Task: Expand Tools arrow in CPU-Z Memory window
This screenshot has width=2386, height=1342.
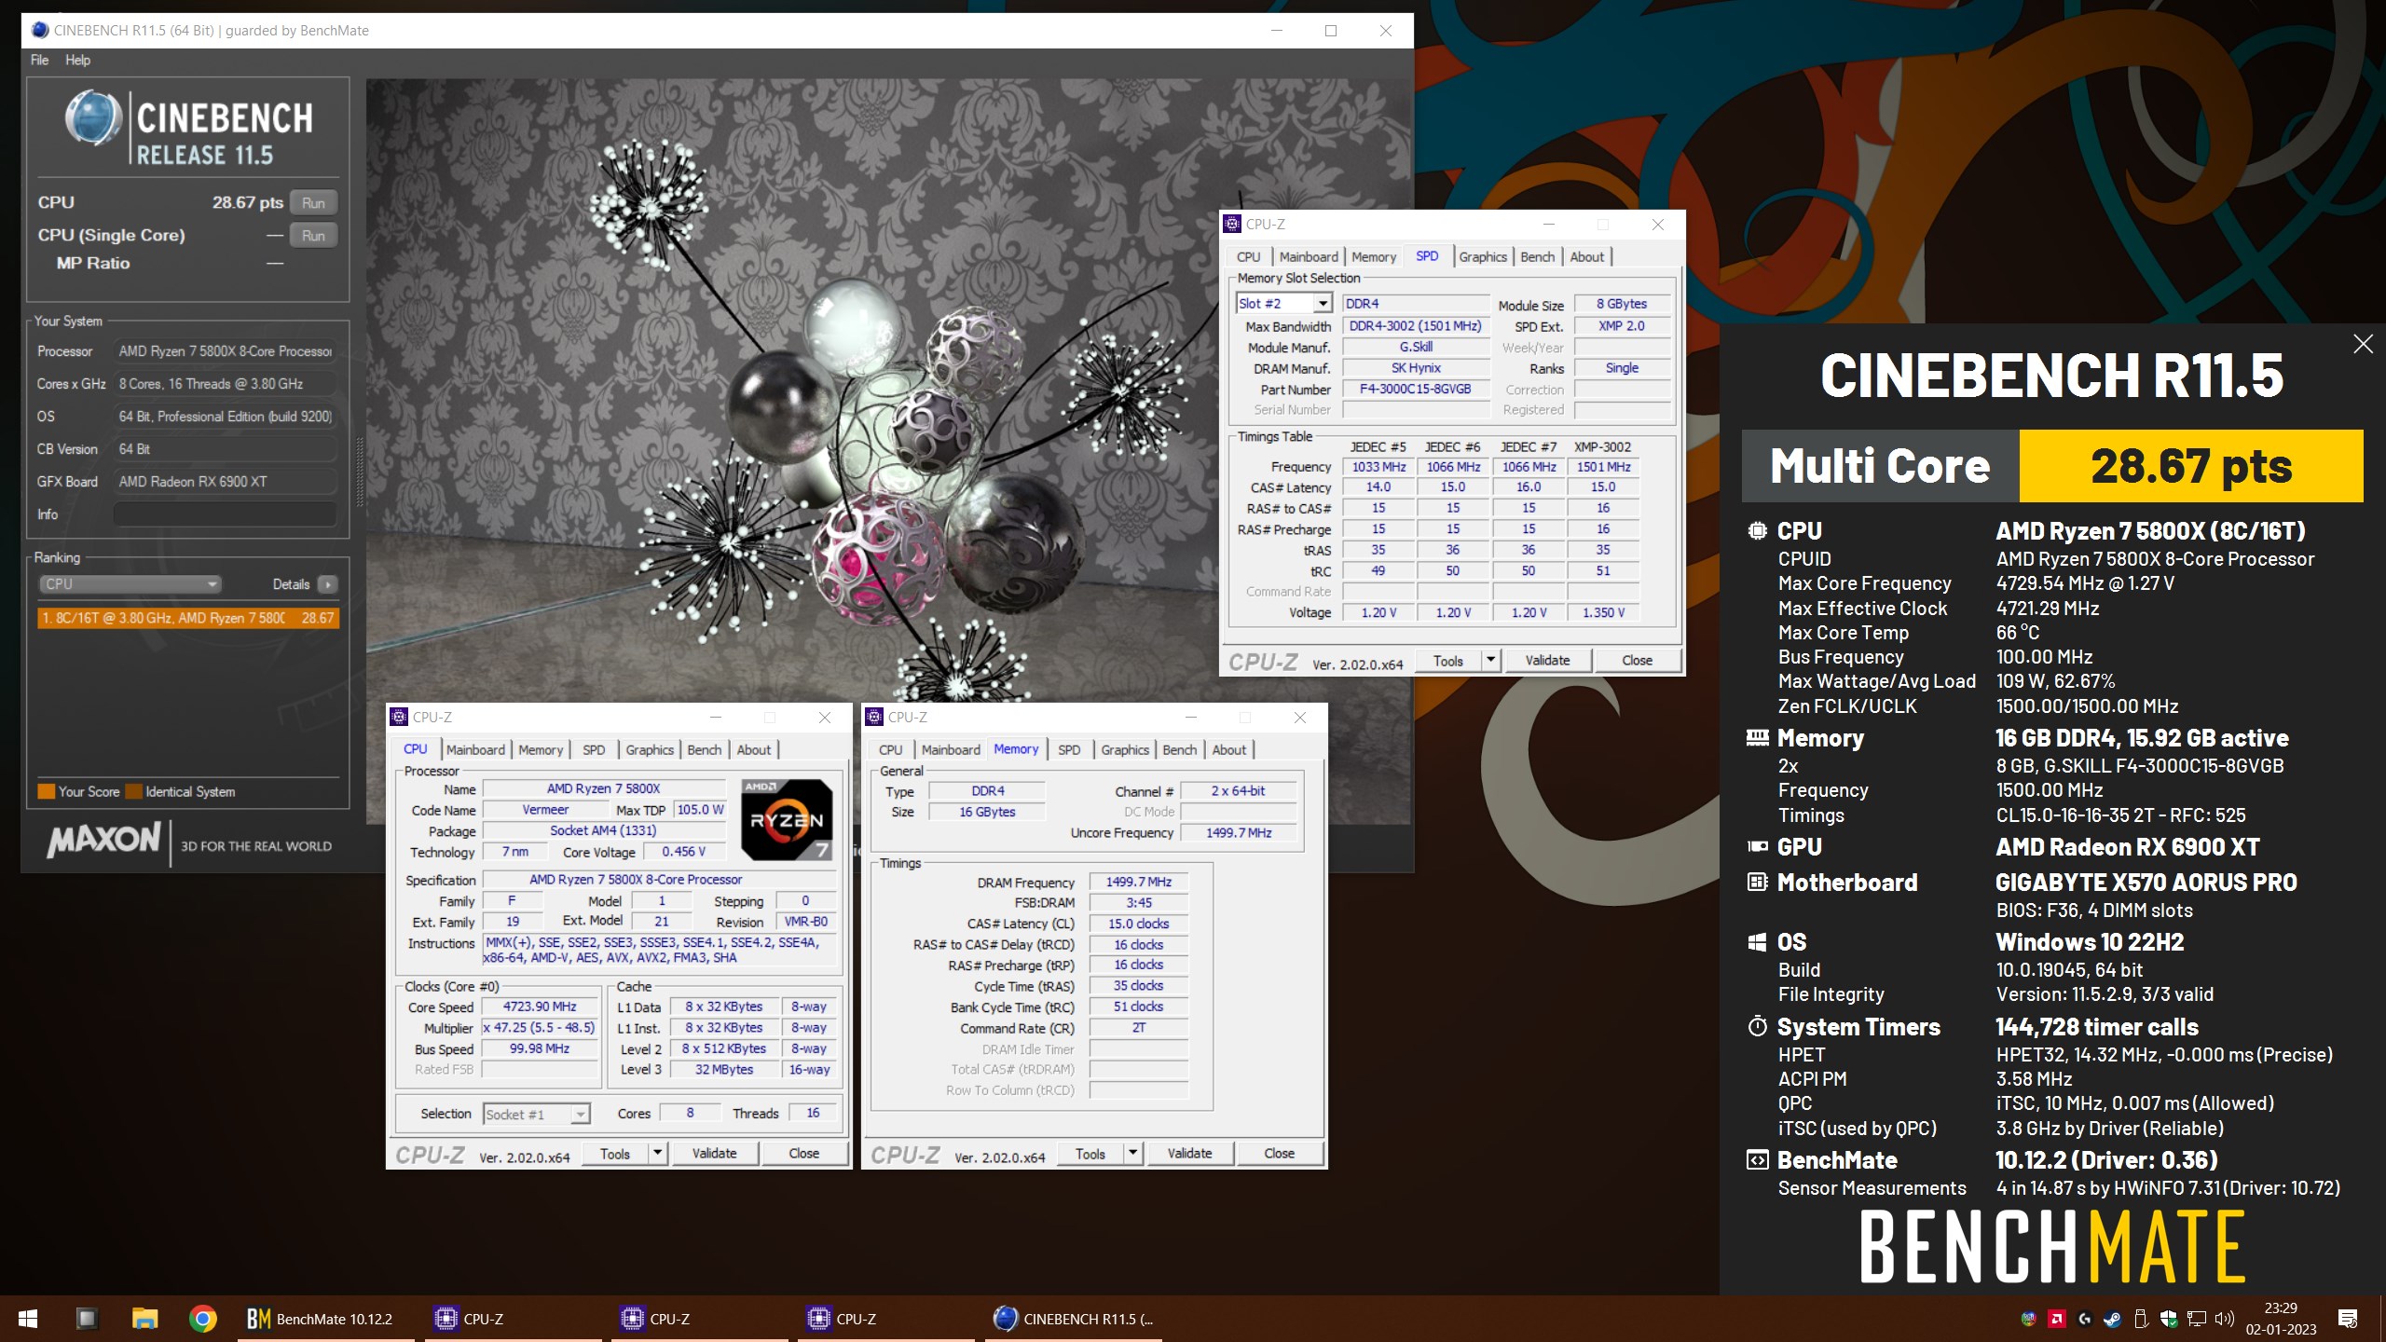Action: click(x=1132, y=1154)
